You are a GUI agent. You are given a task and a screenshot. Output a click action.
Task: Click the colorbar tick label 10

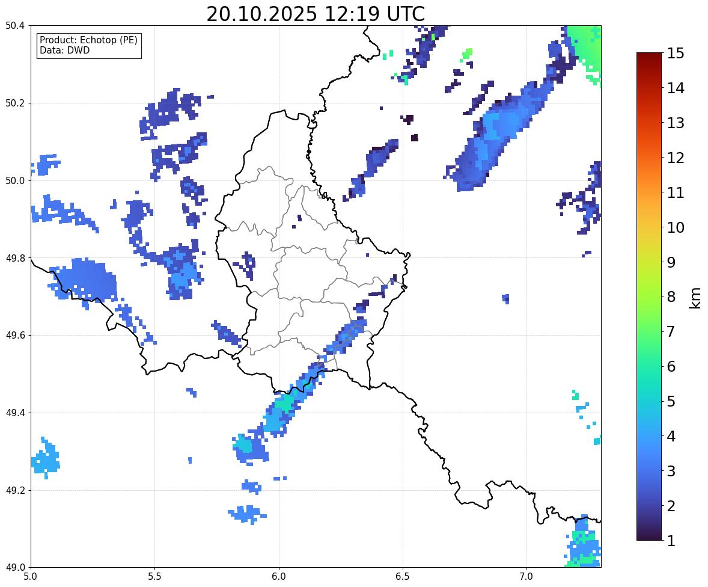coord(676,227)
